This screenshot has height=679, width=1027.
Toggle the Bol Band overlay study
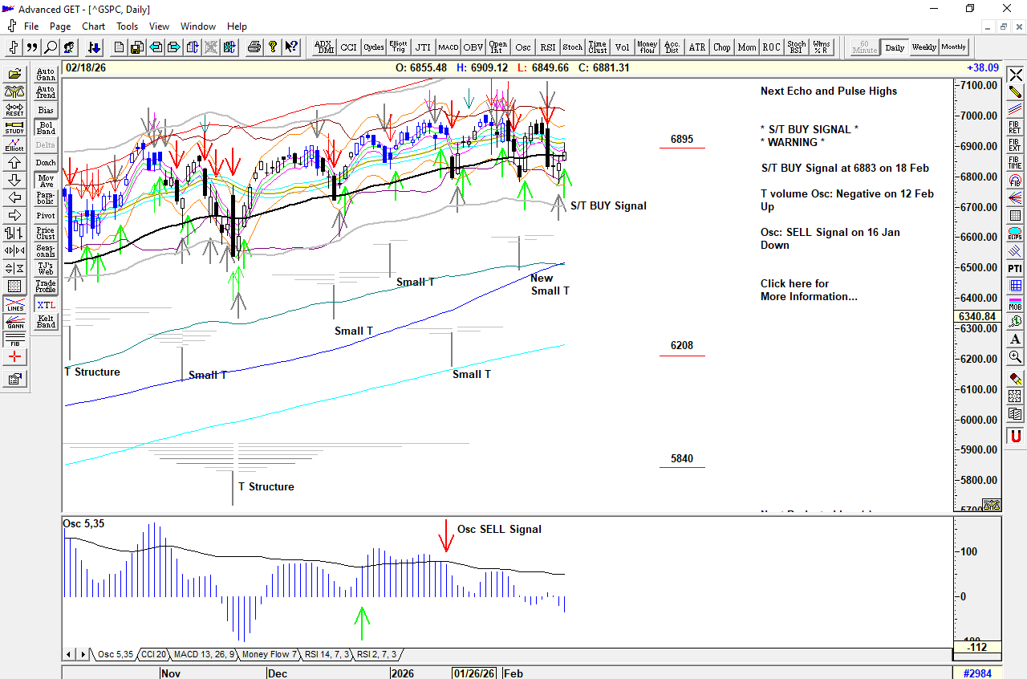[x=46, y=128]
